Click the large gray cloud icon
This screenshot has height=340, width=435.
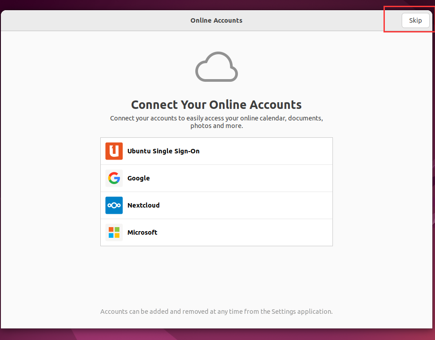click(217, 67)
